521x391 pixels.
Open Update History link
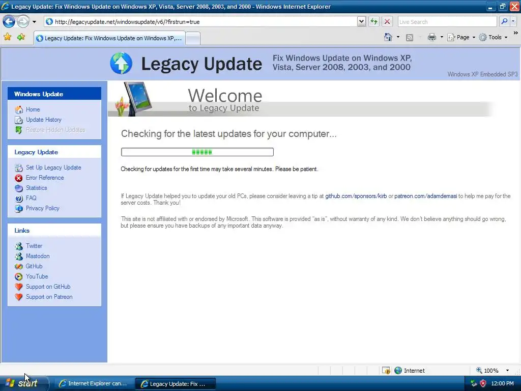pos(44,120)
